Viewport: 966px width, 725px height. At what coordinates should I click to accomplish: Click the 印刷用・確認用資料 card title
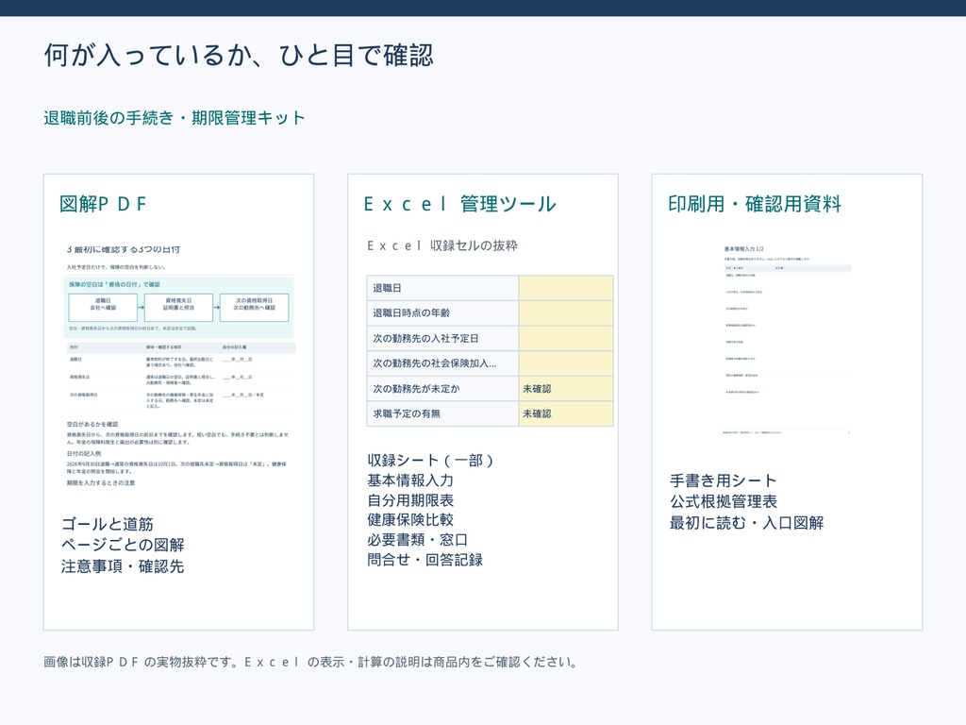coord(755,204)
